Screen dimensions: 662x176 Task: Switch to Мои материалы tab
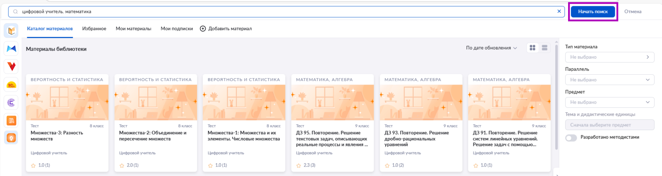[133, 29]
